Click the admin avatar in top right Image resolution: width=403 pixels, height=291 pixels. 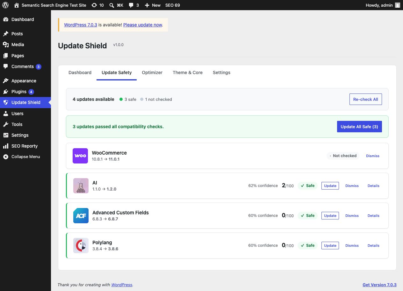point(397,5)
